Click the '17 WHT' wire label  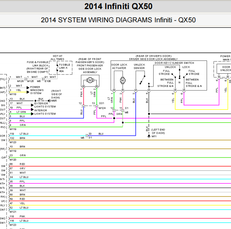click(16, 103)
